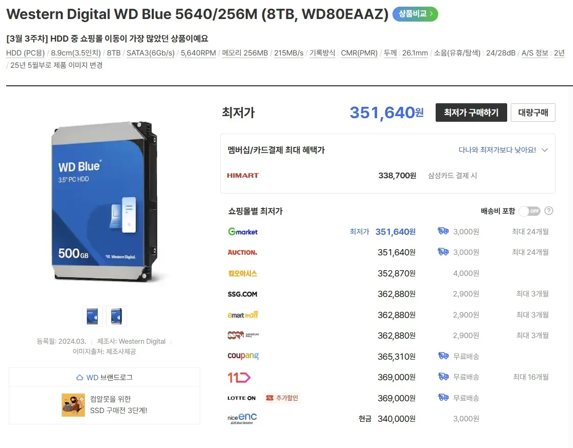Toggle the 배송비 포함 switch
The height and width of the screenshot is (448, 573).
[x=529, y=211]
